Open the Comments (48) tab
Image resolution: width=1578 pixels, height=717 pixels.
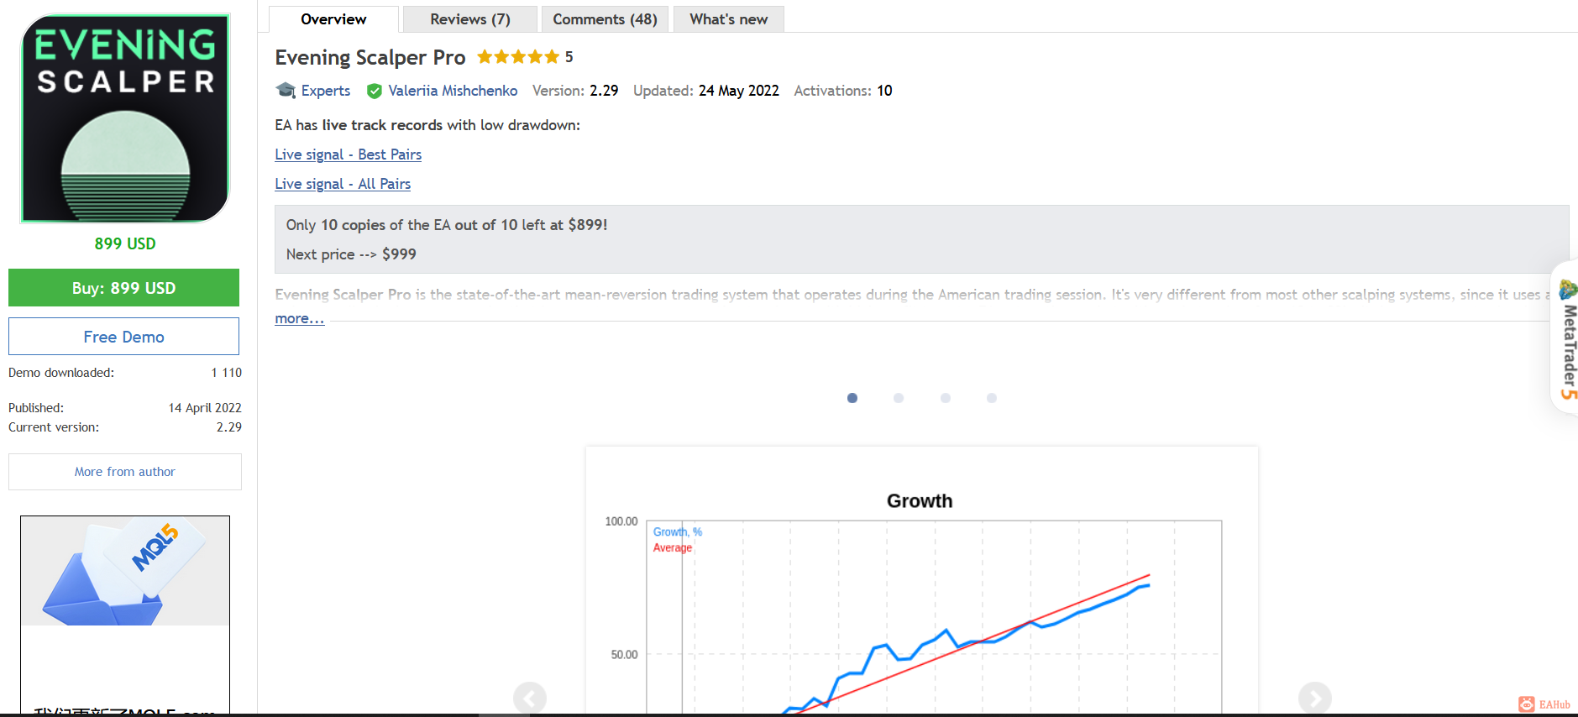point(605,19)
